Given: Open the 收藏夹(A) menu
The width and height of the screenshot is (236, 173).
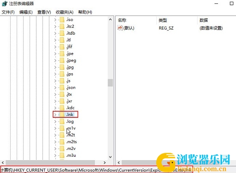Looking at the screenshot, I should [x=64, y=12].
